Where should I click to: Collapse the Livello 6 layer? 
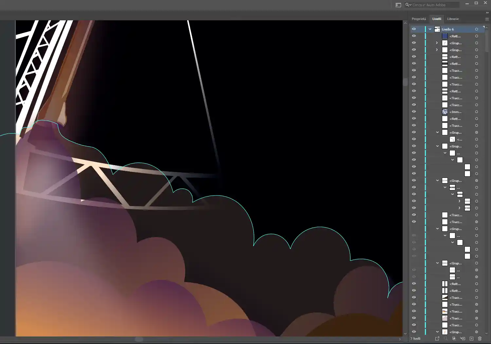(430, 29)
